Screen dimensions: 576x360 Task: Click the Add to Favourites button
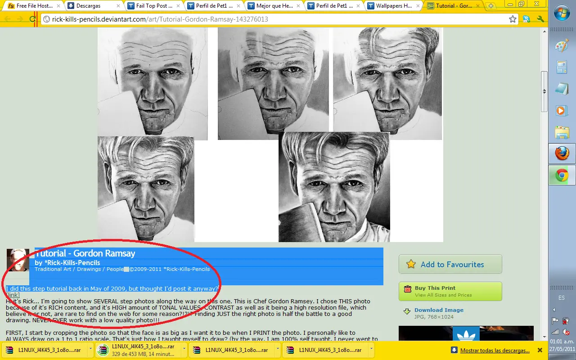(450, 264)
